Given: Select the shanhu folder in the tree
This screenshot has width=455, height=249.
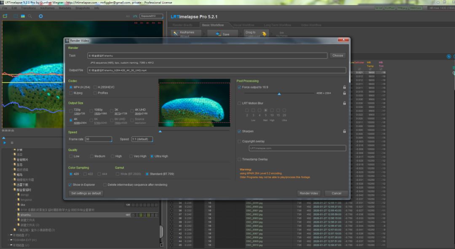Looking at the screenshot, I should click(x=26, y=215).
